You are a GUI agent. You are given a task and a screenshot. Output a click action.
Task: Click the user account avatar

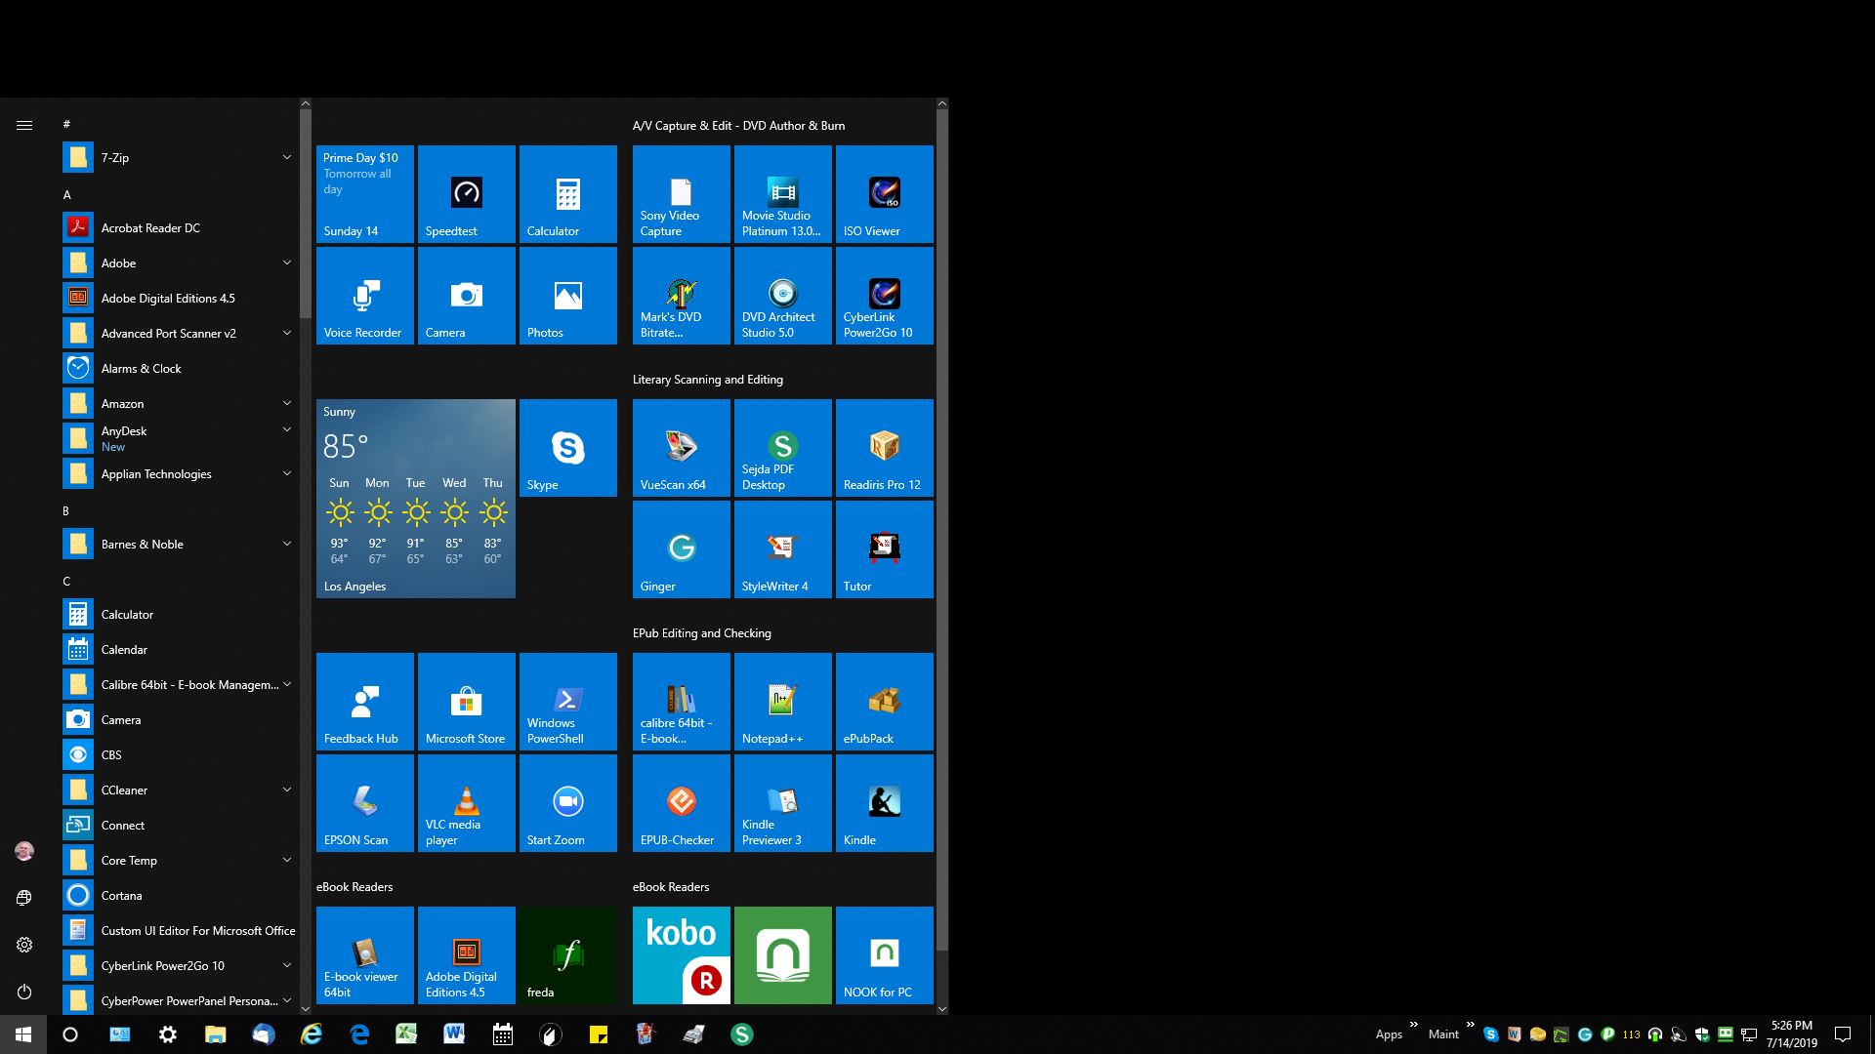pos(24,851)
